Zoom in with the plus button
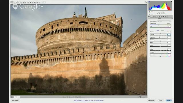This screenshot has height=103, width=183. (x=13, y=97)
